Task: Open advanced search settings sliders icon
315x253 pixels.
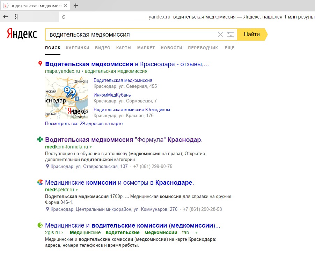Action: coord(230,34)
